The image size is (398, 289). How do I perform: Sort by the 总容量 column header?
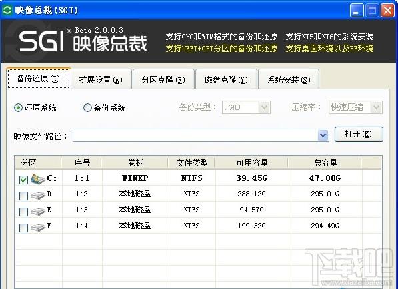[325, 163]
